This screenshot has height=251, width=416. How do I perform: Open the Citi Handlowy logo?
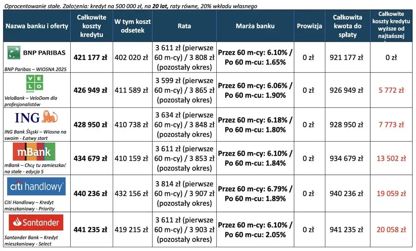coord(37,186)
